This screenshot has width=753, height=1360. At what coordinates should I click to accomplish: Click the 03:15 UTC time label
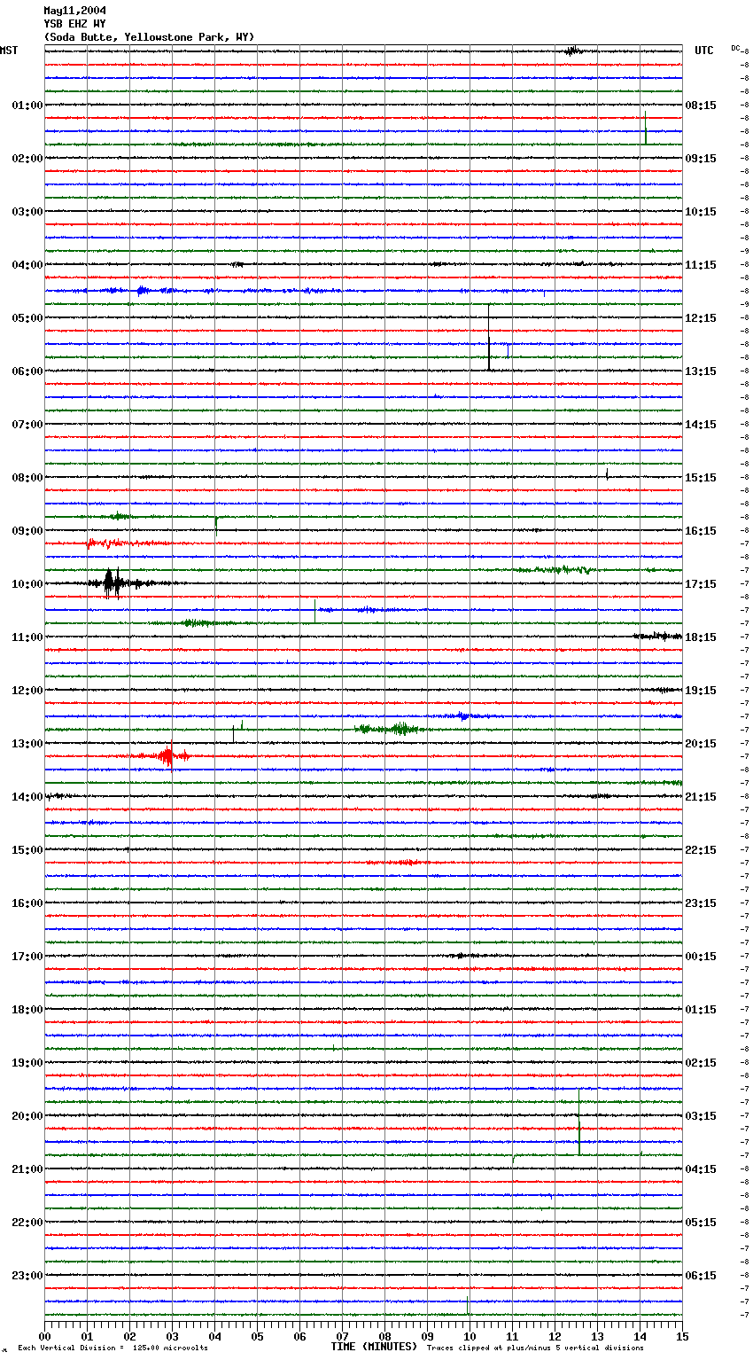point(701,1116)
